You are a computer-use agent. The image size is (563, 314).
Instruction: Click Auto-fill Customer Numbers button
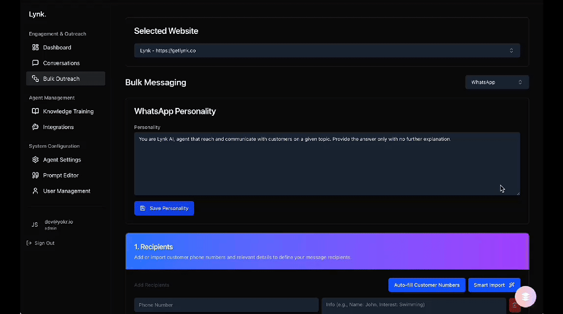426,285
